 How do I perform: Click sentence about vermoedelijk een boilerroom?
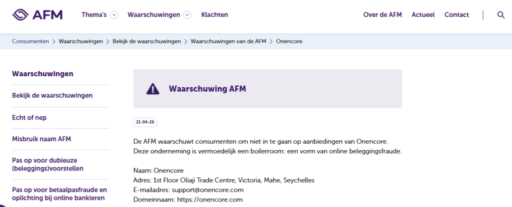click(x=267, y=152)
